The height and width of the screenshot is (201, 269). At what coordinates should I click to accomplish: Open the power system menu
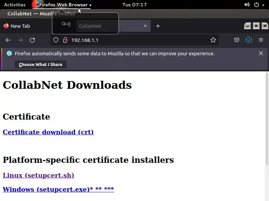point(256,5)
